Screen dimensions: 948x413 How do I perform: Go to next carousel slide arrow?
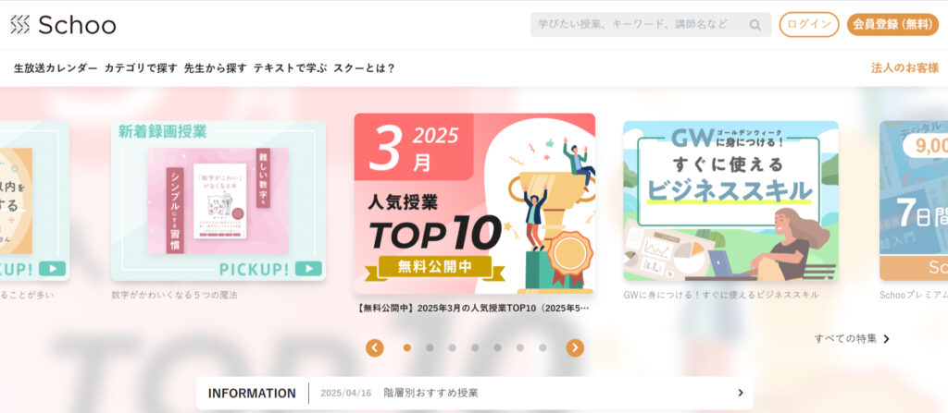click(x=575, y=347)
